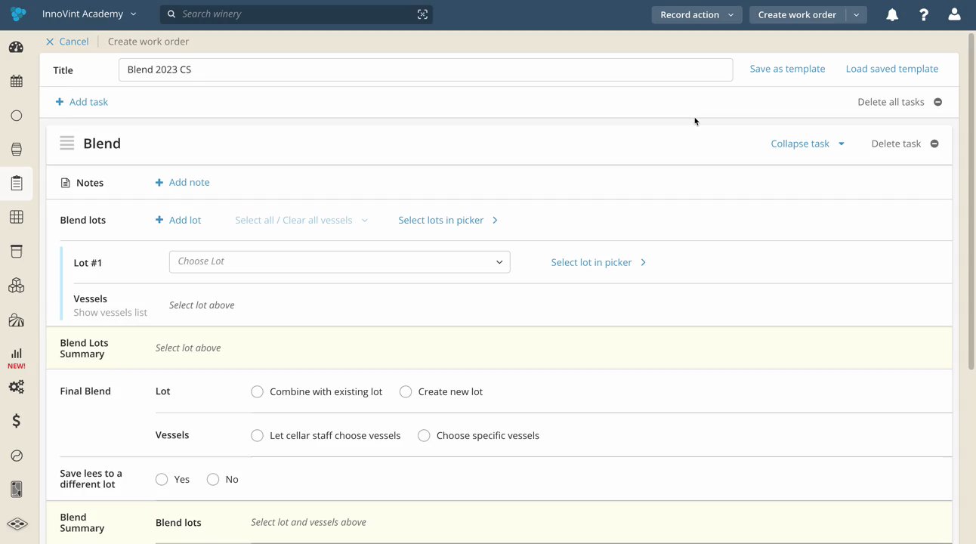Choose 'Yes' for save lees to different lot
Image resolution: width=976 pixels, height=544 pixels.
[162, 479]
